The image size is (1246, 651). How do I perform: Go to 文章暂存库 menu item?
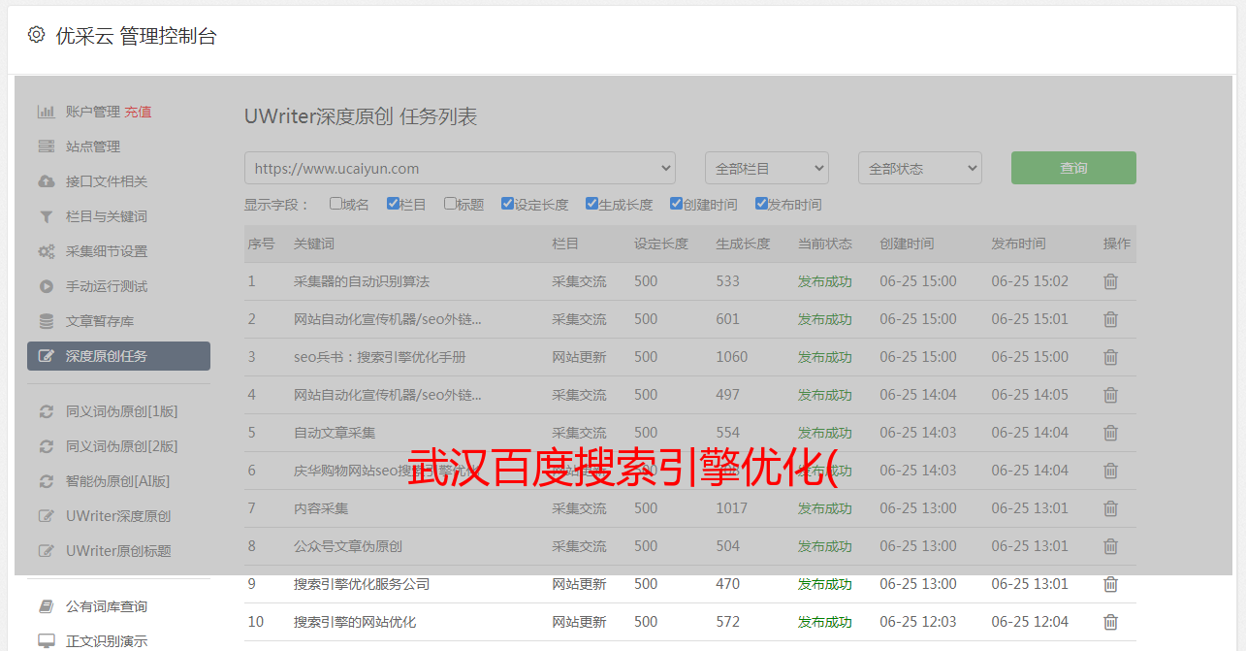click(x=100, y=321)
